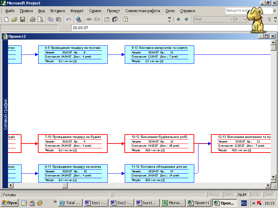Click the Insert Hyperlink globe icon
The height and width of the screenshot is (208, 278).
[79, 19]
